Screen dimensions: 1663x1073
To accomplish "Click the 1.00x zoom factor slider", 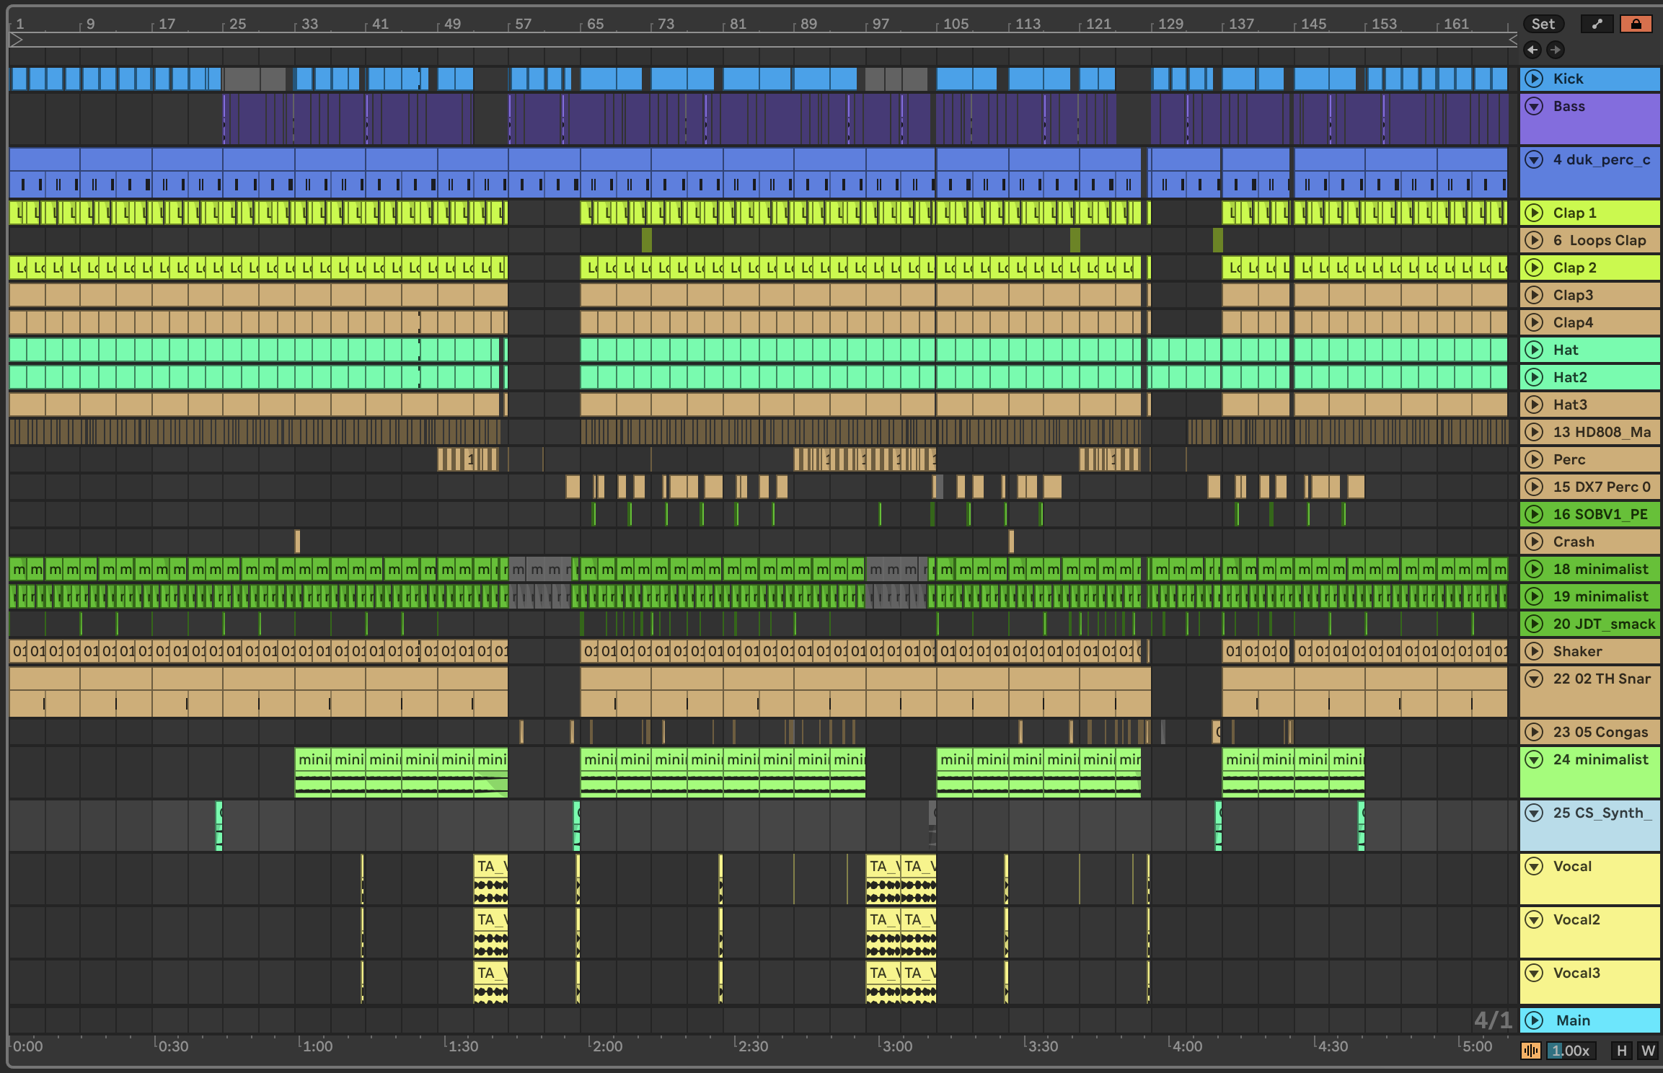I will [1570, 1051].
